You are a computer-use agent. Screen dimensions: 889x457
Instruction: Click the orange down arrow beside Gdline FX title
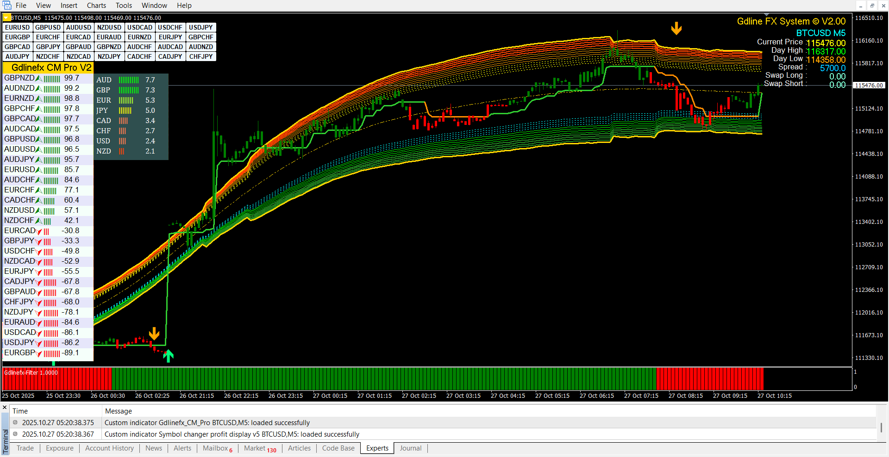pyautogui.click(x=676, y=28)
